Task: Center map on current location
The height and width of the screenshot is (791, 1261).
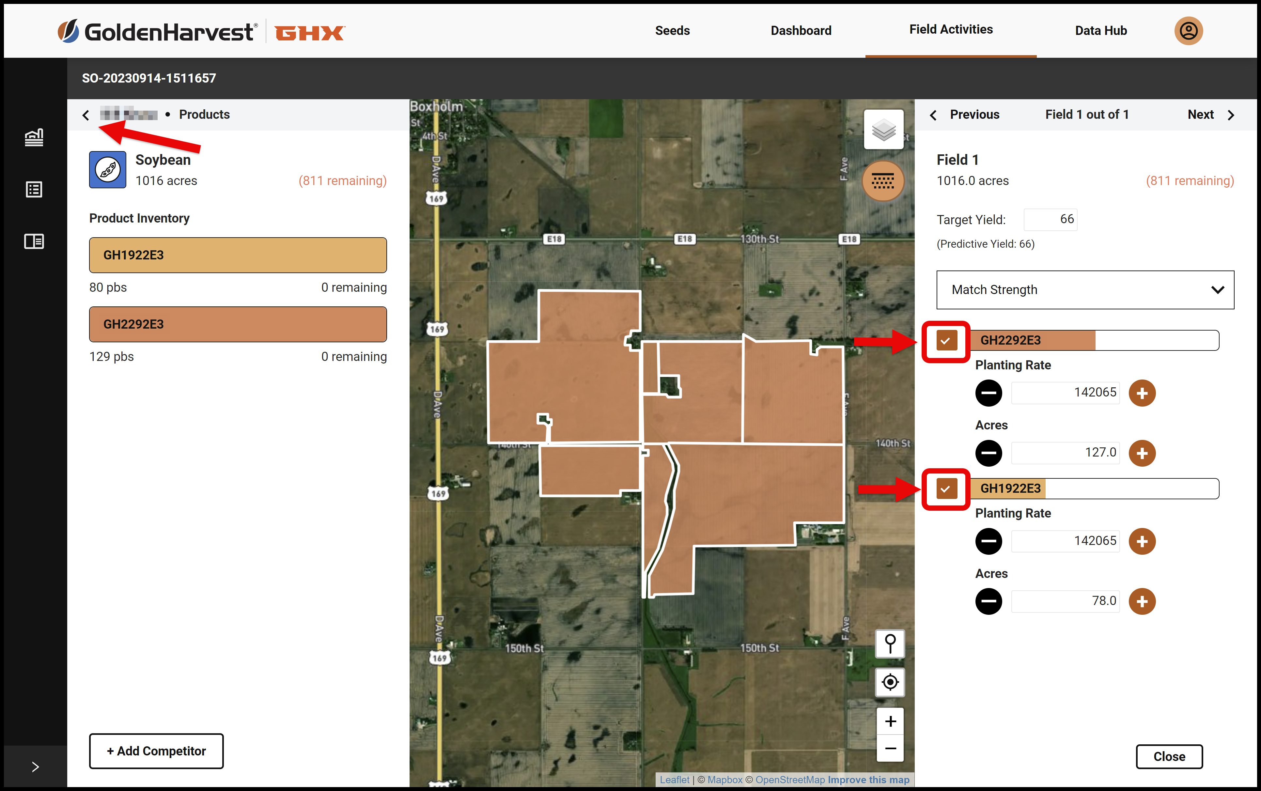Action: tap(890, 682)
